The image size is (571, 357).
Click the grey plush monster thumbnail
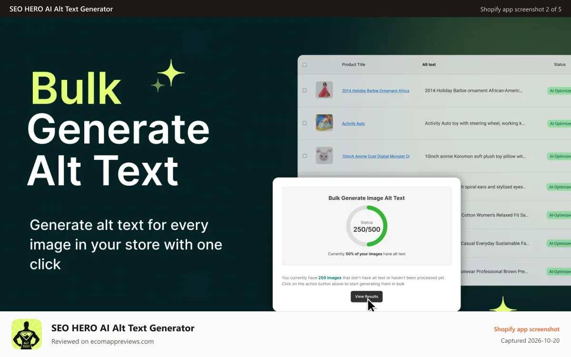325,156
